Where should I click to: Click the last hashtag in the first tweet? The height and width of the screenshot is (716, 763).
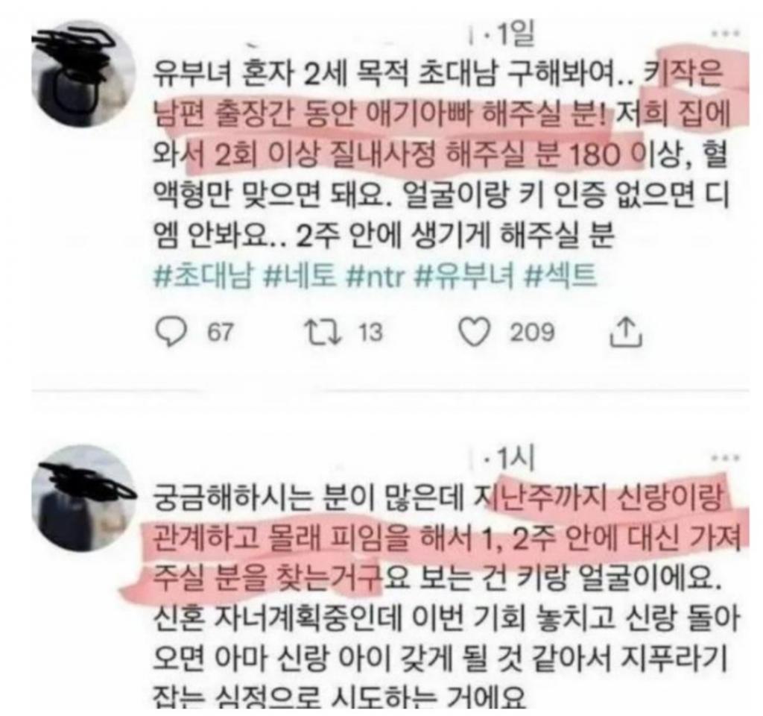[561, 276]
